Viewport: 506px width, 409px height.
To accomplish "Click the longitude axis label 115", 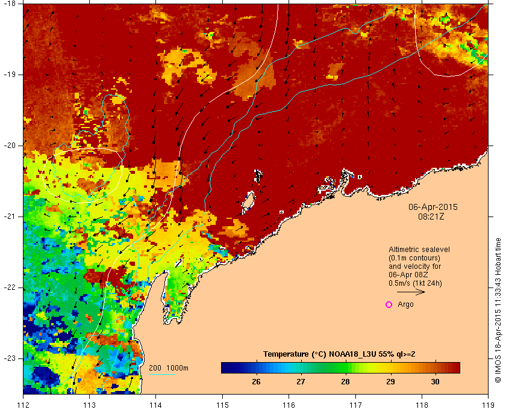I will (x=222, y=405).
